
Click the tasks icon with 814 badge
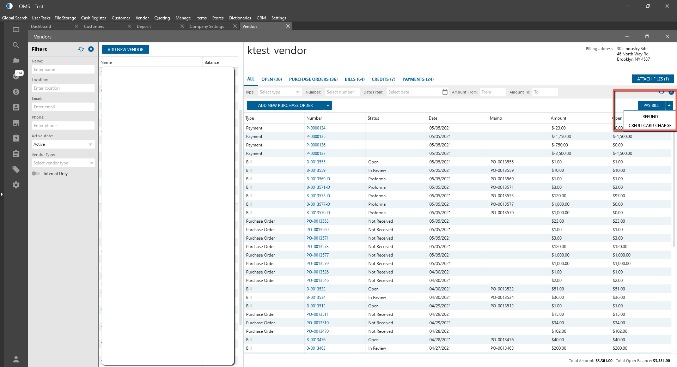(x=17, y=76)
